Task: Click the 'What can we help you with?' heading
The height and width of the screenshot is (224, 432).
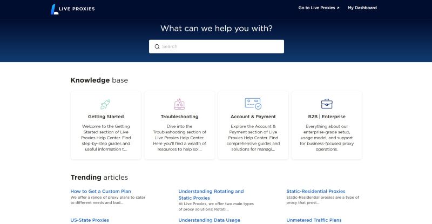Action: click(217, 29)
